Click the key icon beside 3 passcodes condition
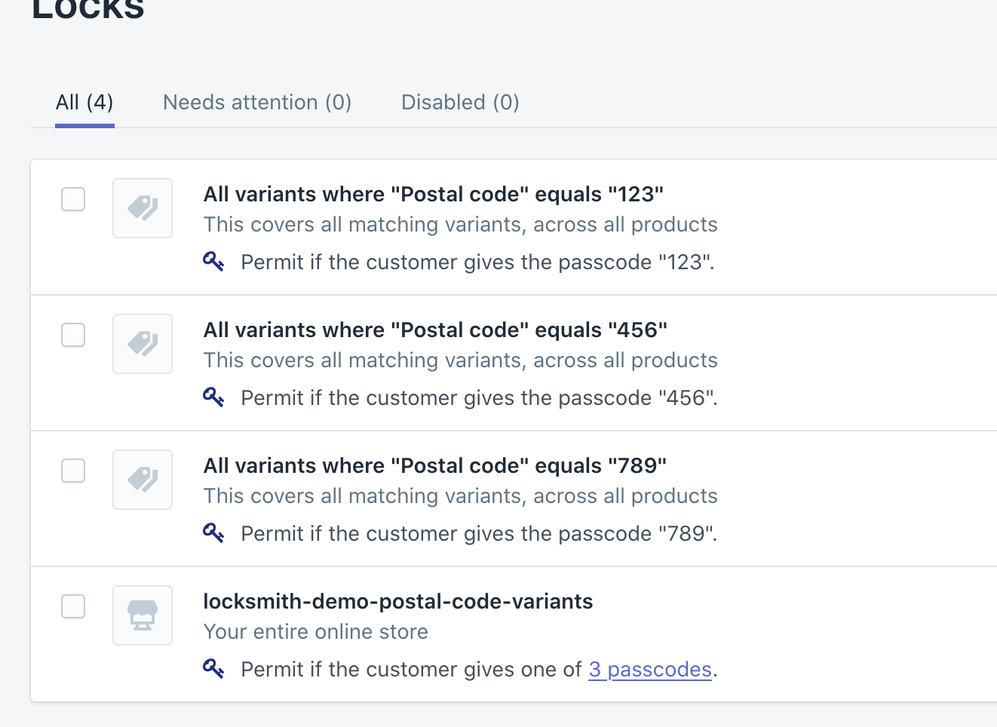This screenshot has height=727, width=997. tap(213, 669)
